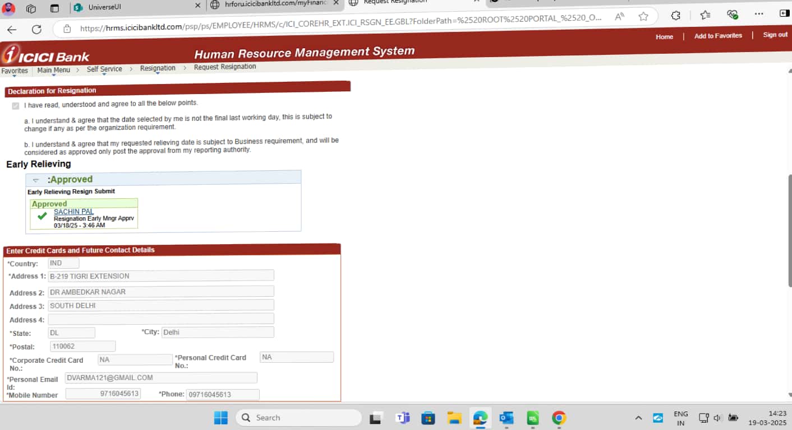Open the browser extensions puzzle icon

pyautogui.click(x=676, y=15)
